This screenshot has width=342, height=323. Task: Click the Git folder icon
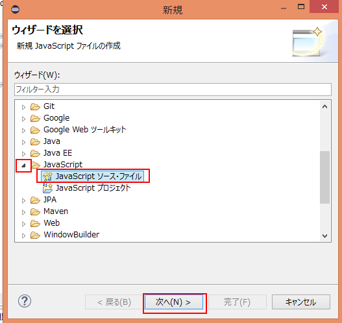35,106
